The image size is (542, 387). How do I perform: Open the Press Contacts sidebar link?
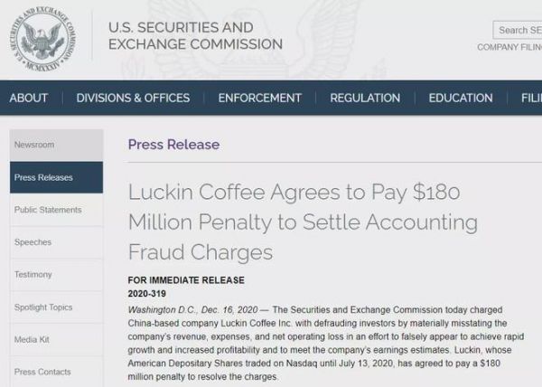[x=42, y=372]
